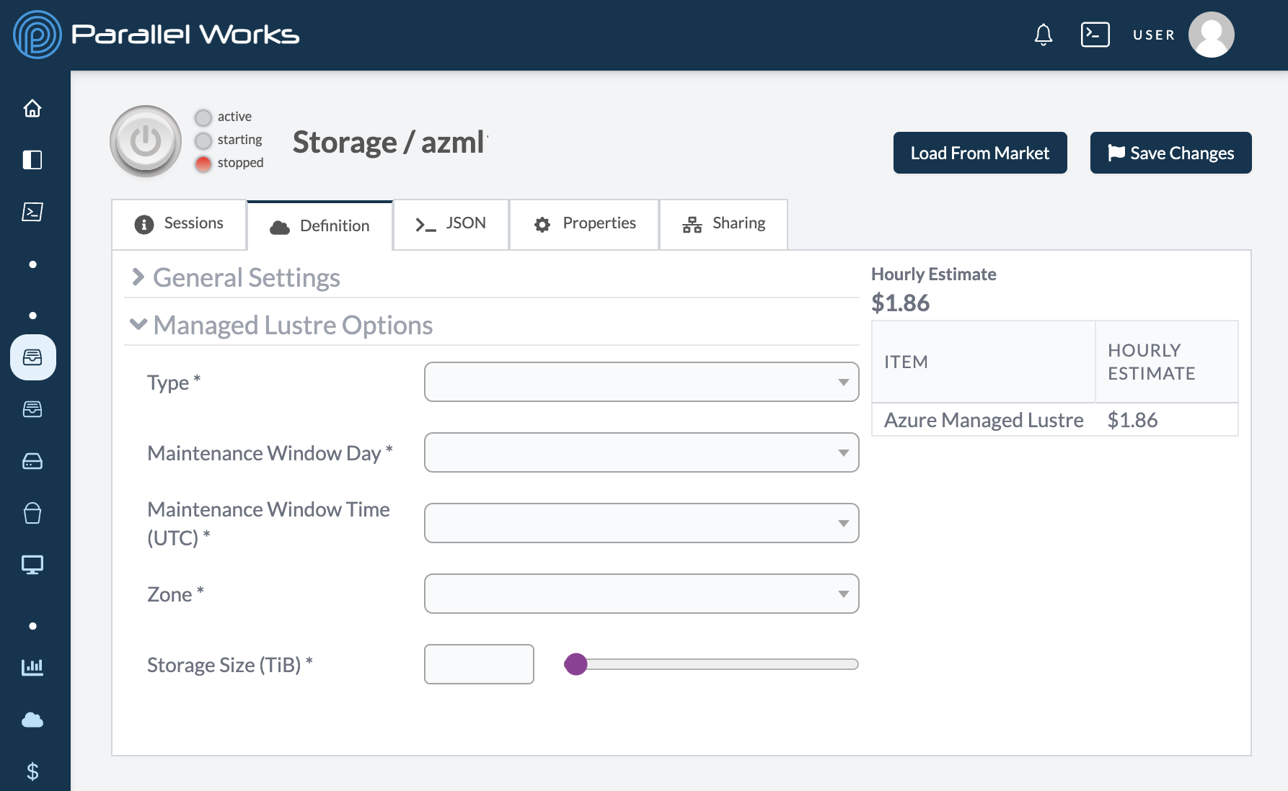Screen dimensions: 1288x791
Task: Switch to the JSON tab
Action: tap(451, 224)
